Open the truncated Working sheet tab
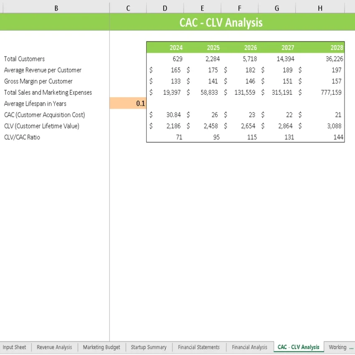The height and width of the screenshot is (355, 355). coord(338,347)
